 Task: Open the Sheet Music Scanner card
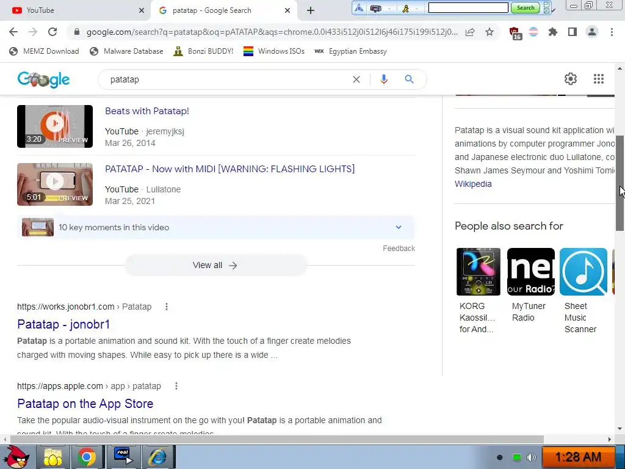tap(583, 291)
